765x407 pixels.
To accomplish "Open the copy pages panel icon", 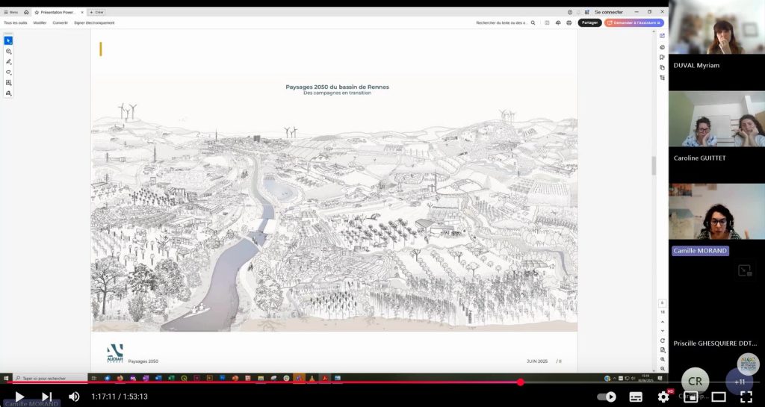I will tap(662, 68).
